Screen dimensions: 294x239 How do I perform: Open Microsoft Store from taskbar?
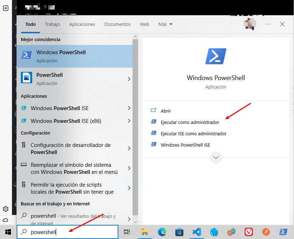click(x=179, y=232)
